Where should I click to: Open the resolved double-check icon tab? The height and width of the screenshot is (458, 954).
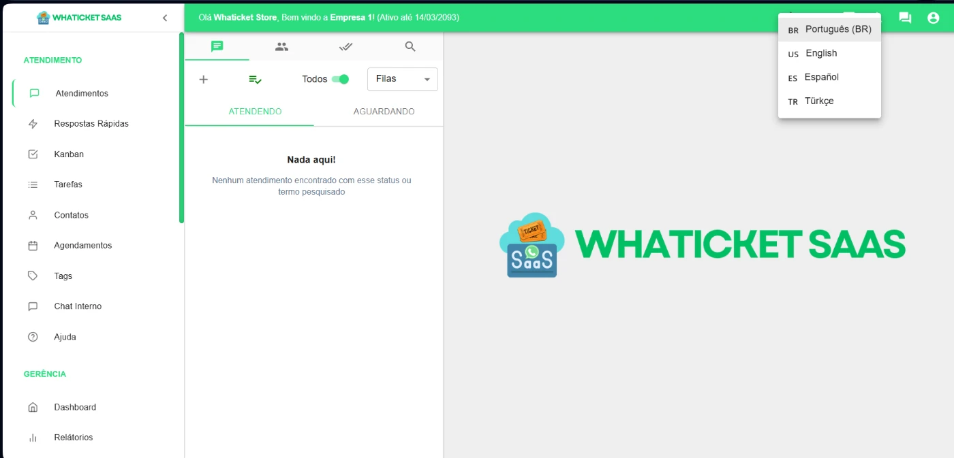point(346,46)
